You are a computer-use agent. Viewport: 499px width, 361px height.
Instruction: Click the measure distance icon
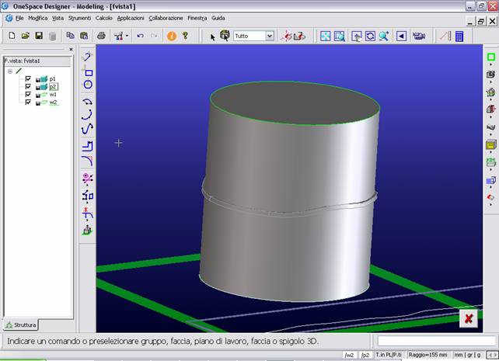(445, 36)
